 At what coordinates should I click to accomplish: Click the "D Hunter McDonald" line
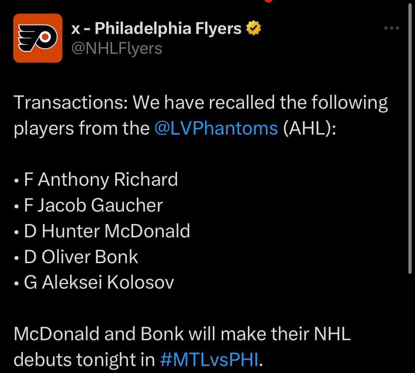[x=107, y=231]
